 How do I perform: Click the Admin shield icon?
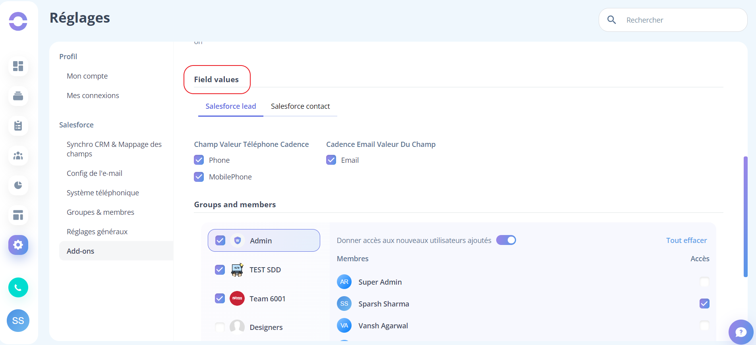238,240
